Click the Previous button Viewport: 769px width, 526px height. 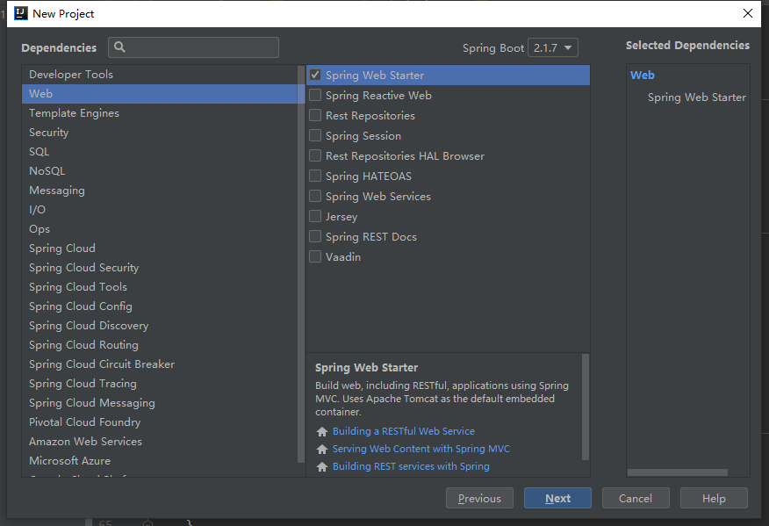tap(479, 499)
